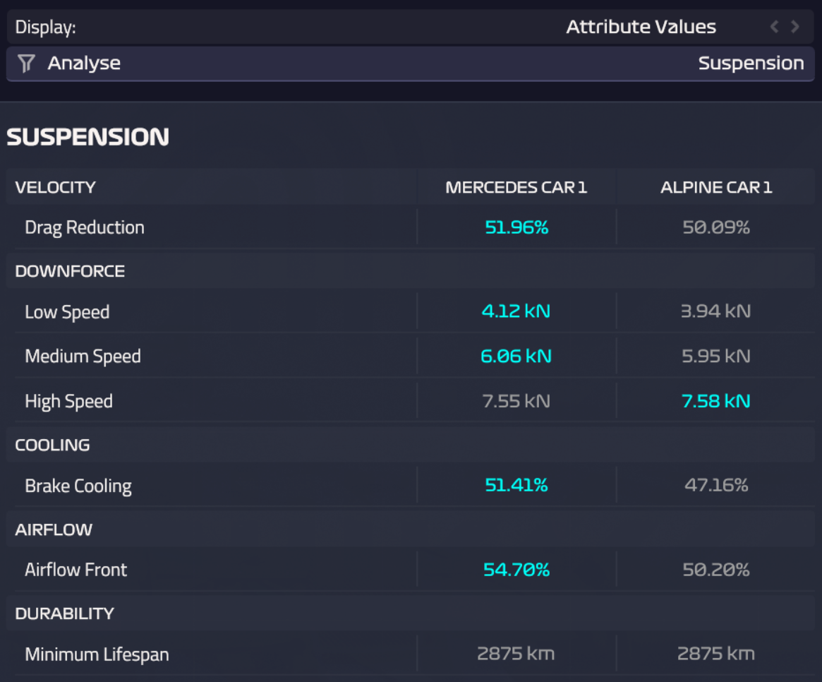
Task: Click the VELOCITY section header
Action: click(55, 187)
